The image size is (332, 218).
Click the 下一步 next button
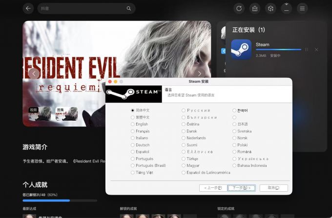coord(241,188)
